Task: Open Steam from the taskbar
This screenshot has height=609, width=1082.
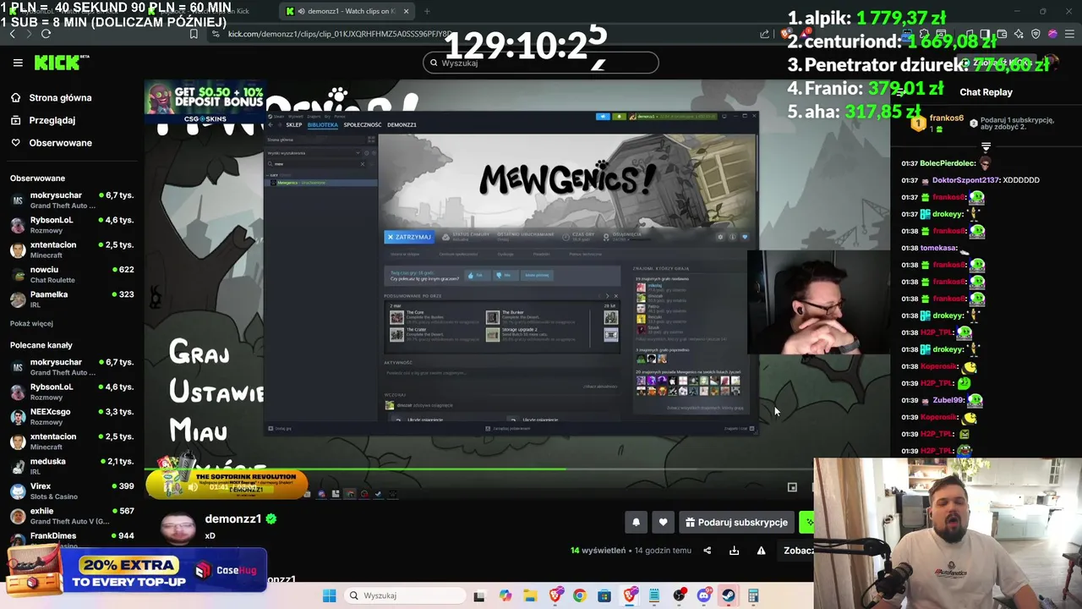Action: click(729, 595)
